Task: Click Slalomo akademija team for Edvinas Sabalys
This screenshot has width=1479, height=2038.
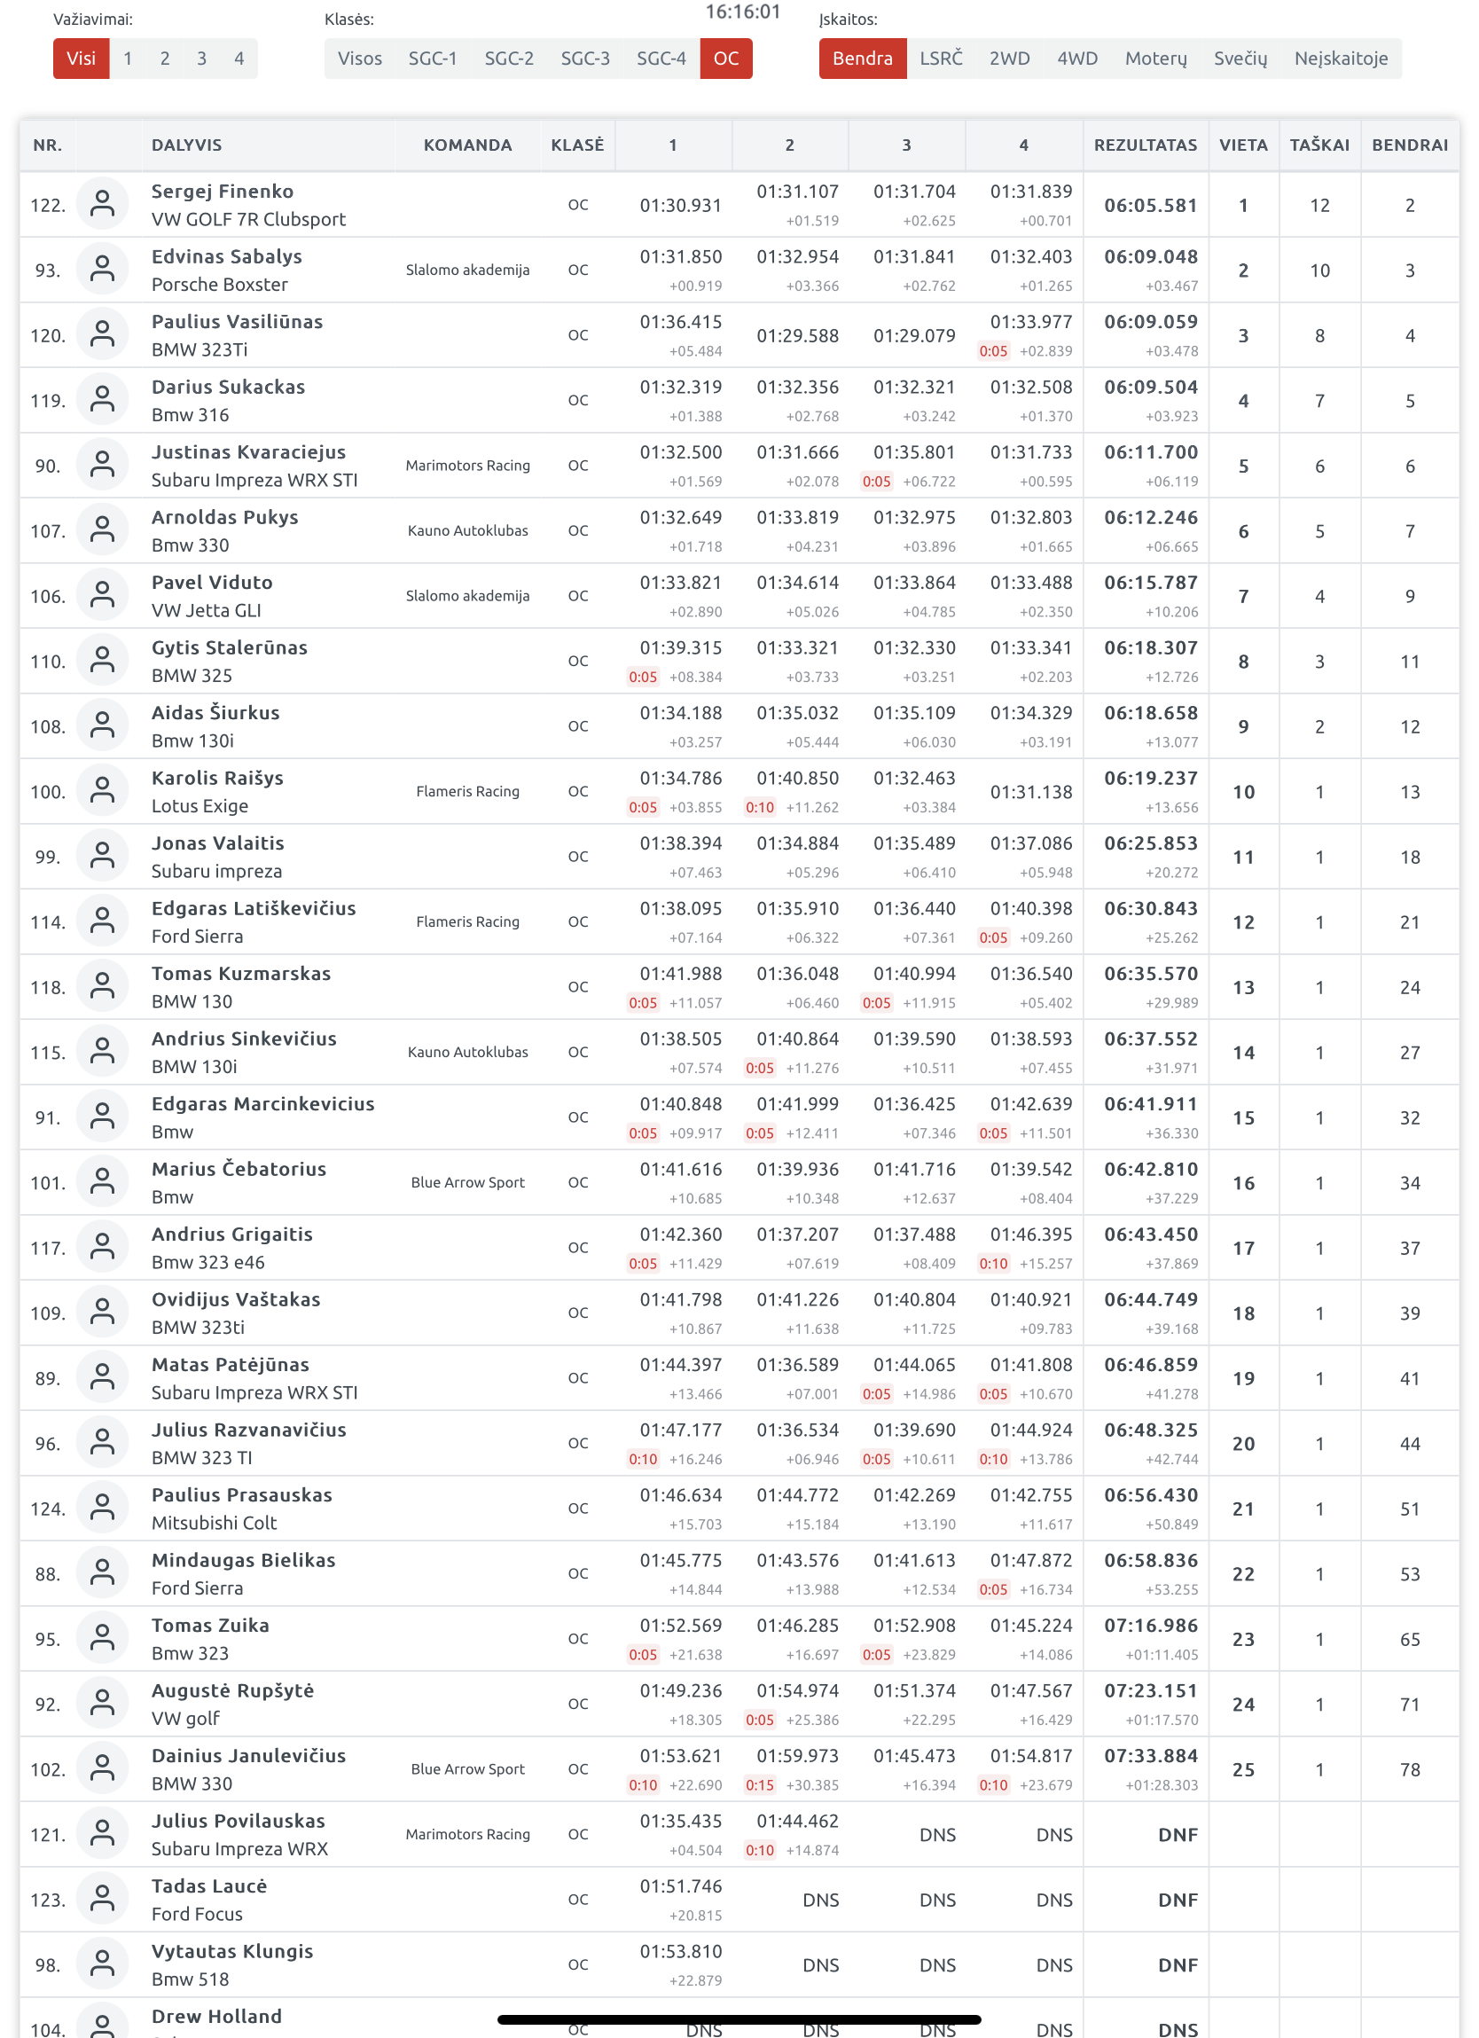Action: [467, 270]
